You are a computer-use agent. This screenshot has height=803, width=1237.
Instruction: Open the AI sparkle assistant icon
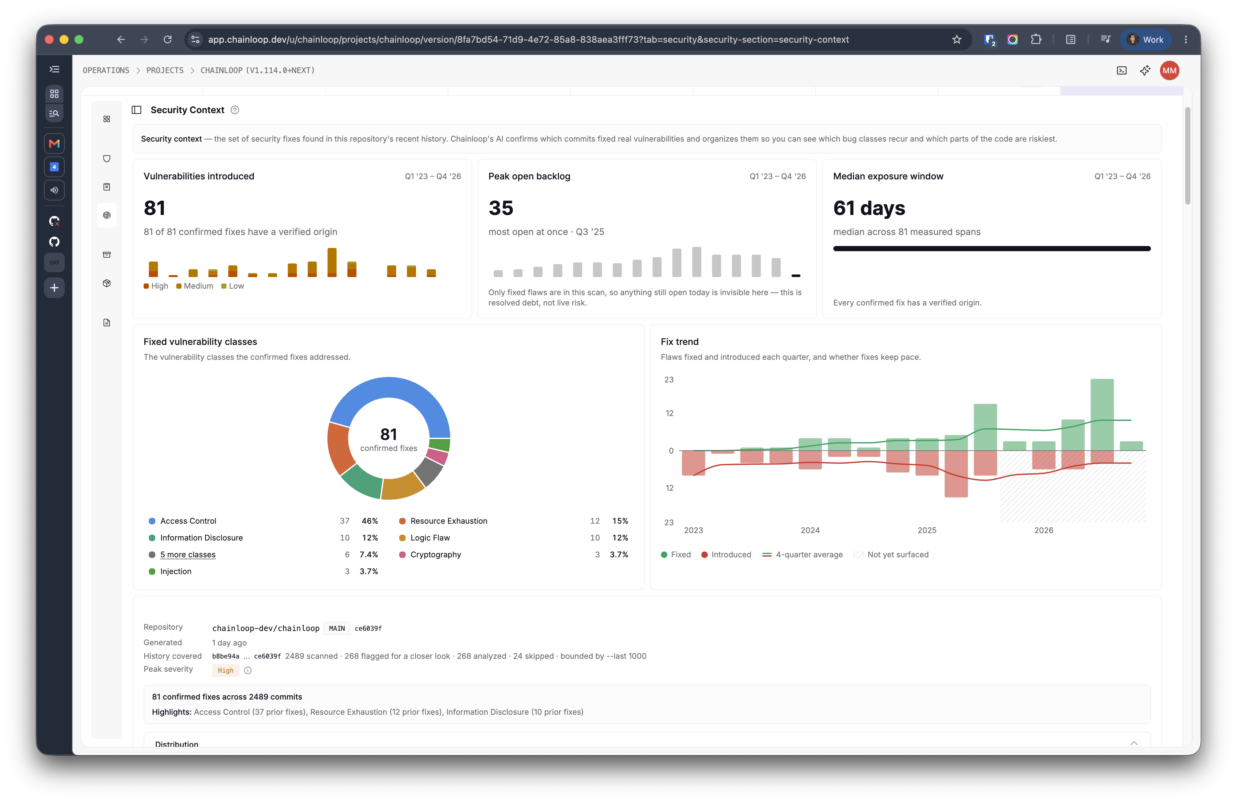tap(1145, 71)
